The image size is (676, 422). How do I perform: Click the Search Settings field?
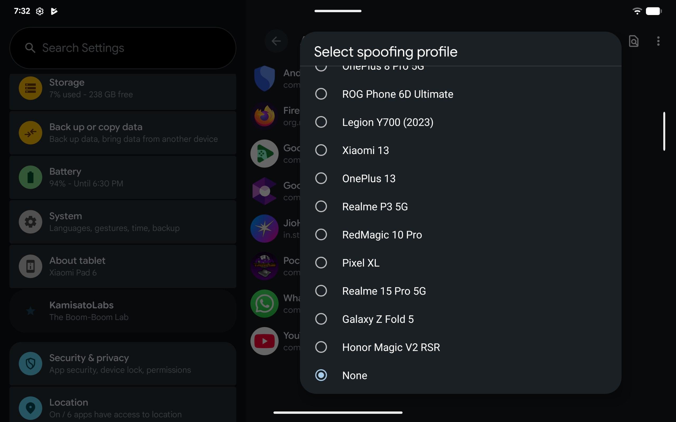tap(122, 48)
